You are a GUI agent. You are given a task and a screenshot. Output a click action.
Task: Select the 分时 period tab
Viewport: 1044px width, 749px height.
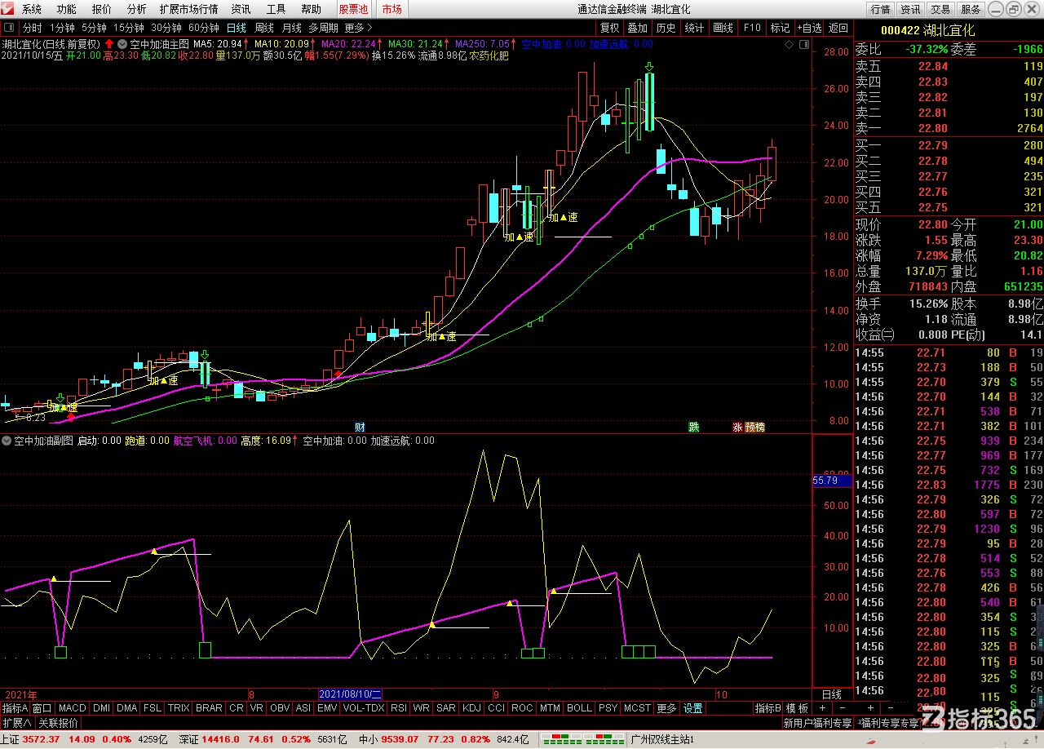33,28
